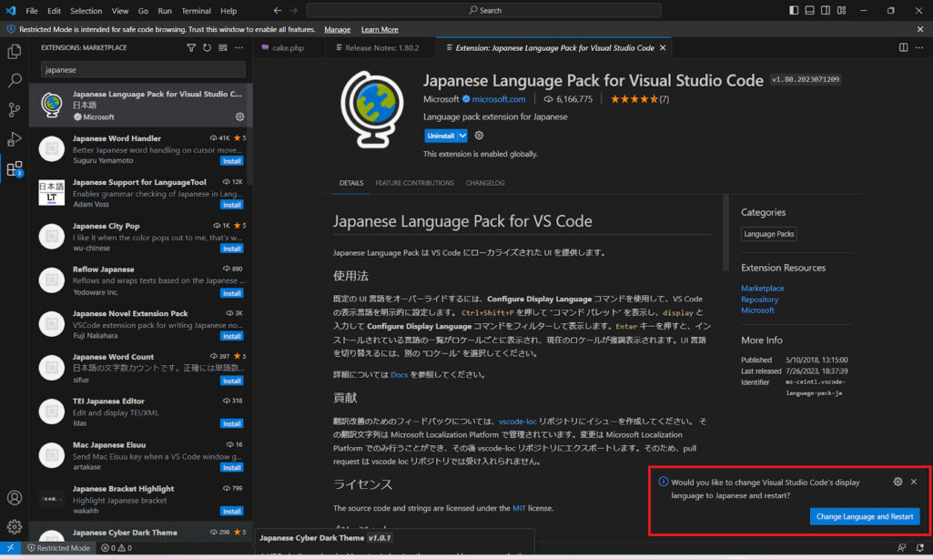This screenshot has height=559, width=933.
Task: Close the Restricted Mode banner
Action: point(920,29)
